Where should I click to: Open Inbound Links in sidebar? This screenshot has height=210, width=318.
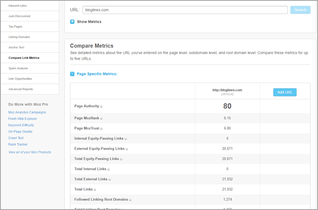(x=30, y=6)
